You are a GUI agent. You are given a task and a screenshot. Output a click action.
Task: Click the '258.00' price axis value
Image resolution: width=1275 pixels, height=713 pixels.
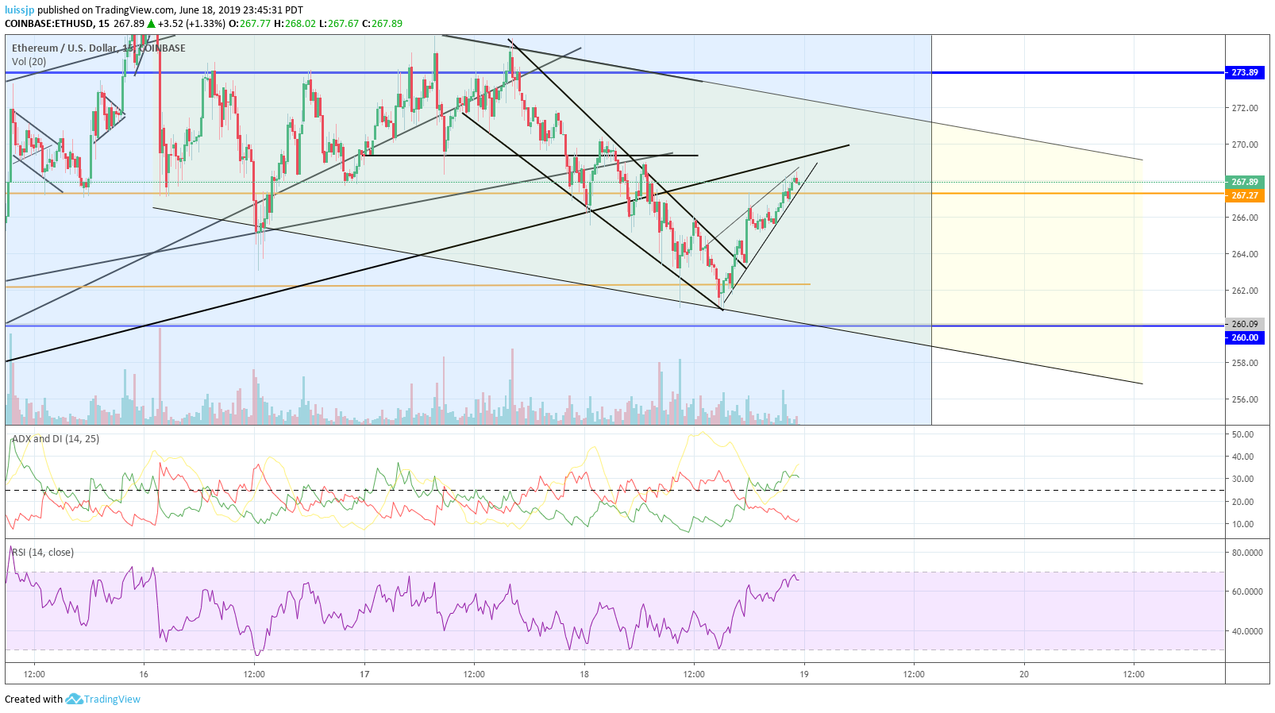pos(1245,363)
